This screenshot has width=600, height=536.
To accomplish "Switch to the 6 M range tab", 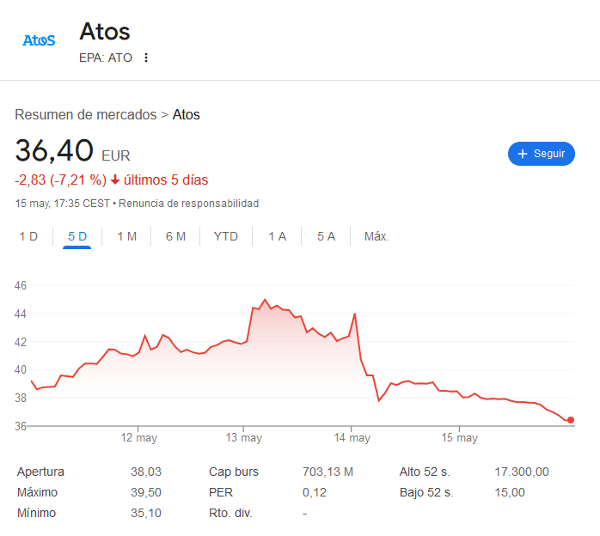I will click(175, 236).
